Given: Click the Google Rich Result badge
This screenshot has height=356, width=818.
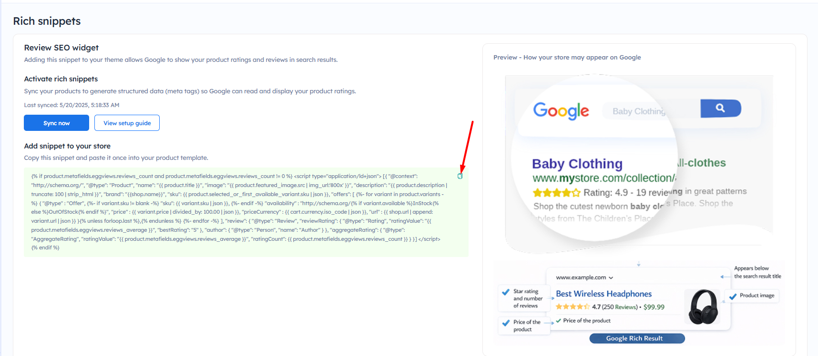Looking at the screenshot, I should tap(637, 338).
